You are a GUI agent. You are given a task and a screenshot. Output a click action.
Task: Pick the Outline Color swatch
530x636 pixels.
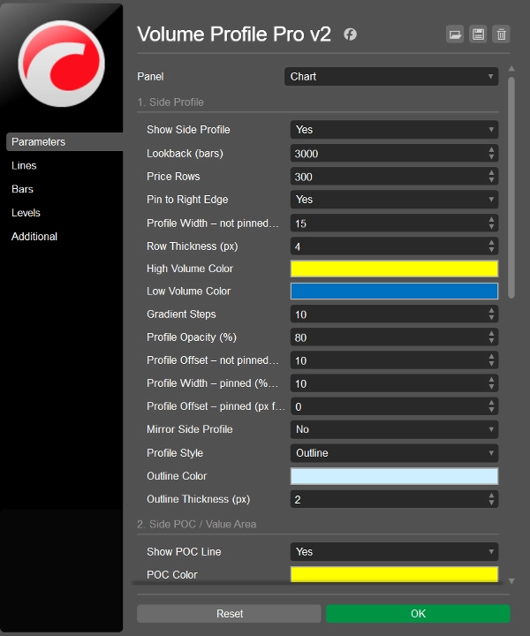tap(394, 476)
